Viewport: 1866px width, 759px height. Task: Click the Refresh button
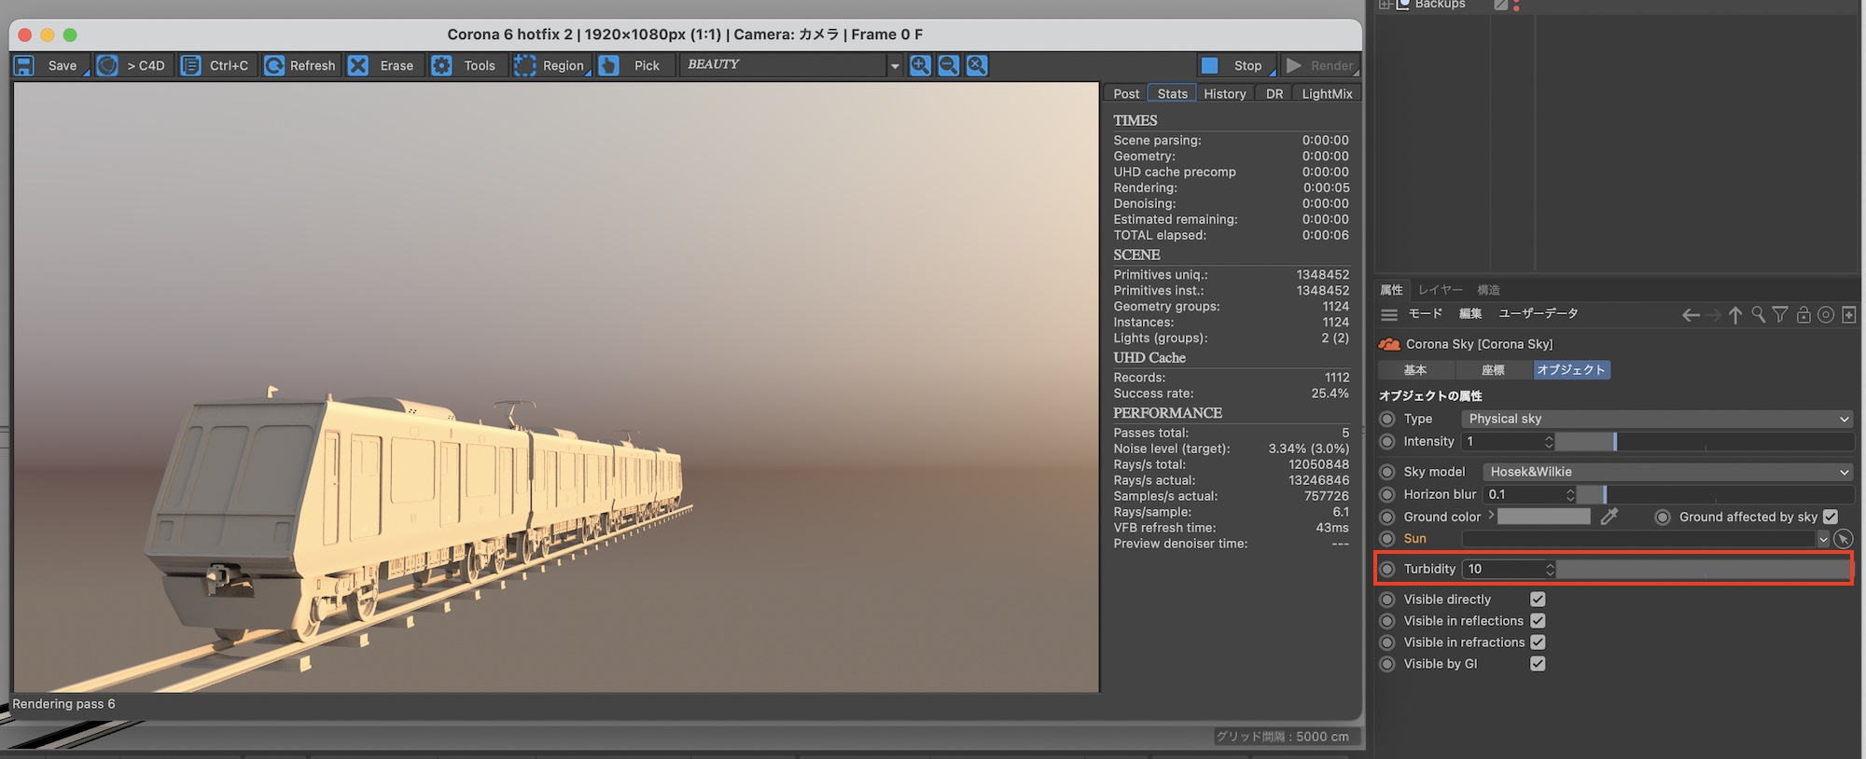(x=300, y=65)
